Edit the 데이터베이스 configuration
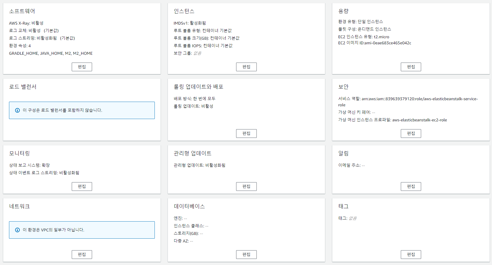The width and height of the screenshot is (492, 265). 246,255
